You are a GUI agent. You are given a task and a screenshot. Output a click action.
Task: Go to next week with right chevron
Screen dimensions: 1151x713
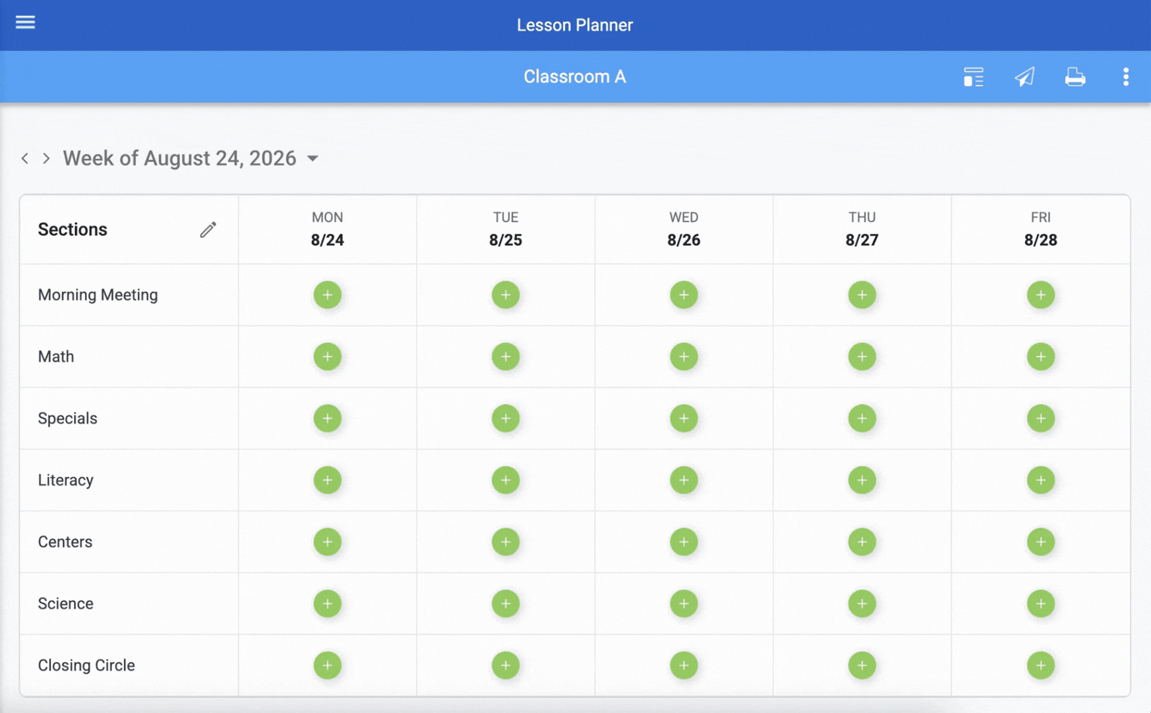(x=46, y=159)
